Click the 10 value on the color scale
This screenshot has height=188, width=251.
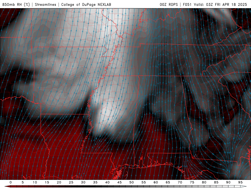click(x=35, y=182)
